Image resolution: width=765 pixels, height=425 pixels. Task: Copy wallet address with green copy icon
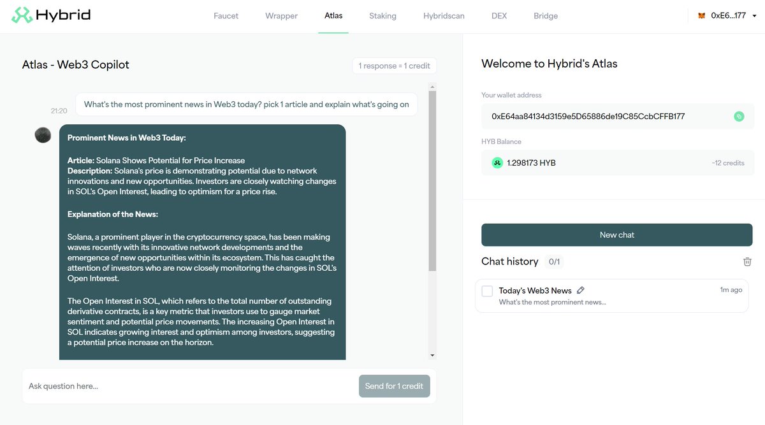click(x=739, y=117)
